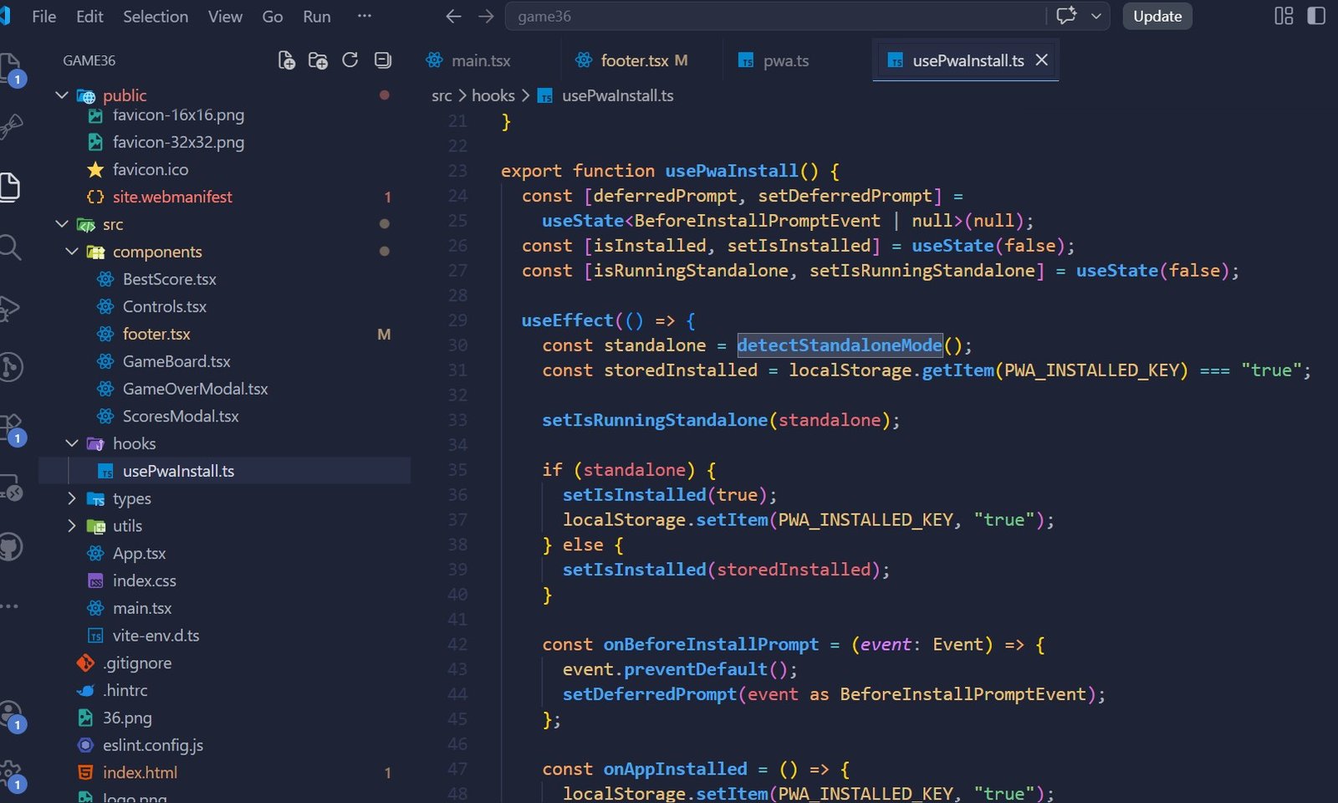Open the git graph source control icon
This screenshot has width=1338, height=803.
[x=10, y=367]
